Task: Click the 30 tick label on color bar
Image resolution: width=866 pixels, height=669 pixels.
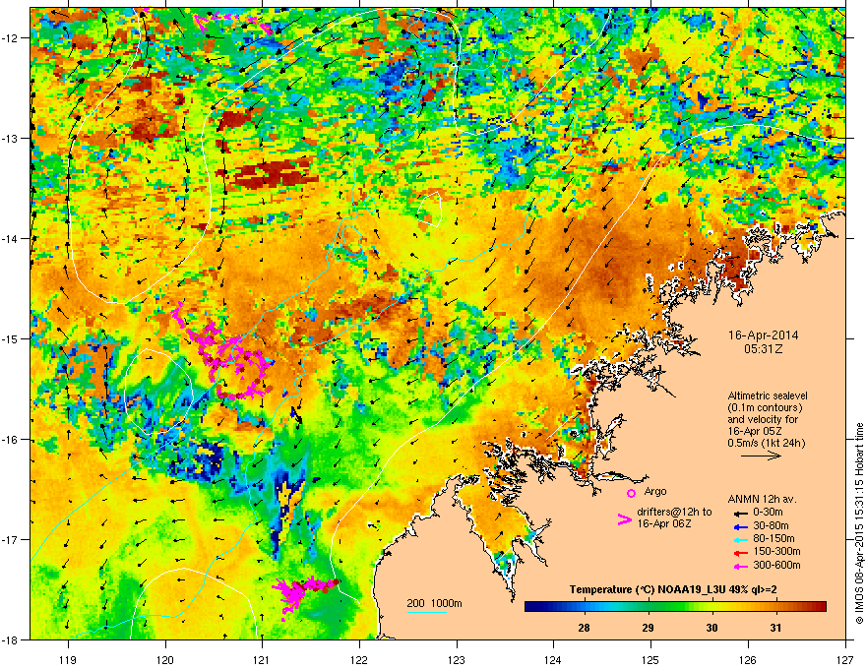Action: pos(711,628)
